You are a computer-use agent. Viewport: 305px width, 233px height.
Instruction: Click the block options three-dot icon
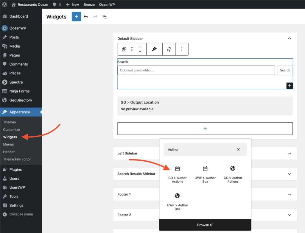click(x=182, y=49)
